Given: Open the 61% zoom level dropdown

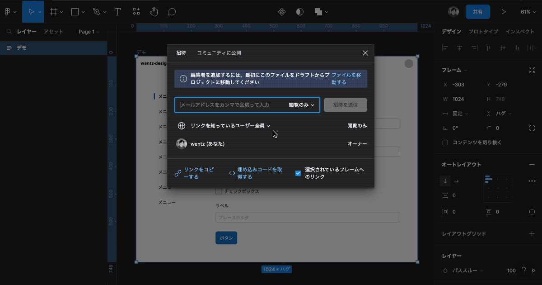Looking at the screenshot, I should (x=528, y=12).
